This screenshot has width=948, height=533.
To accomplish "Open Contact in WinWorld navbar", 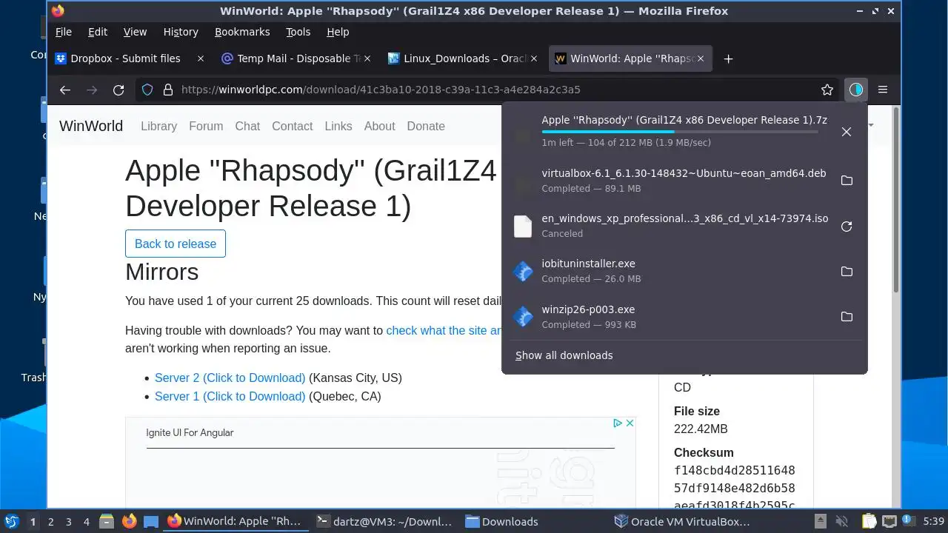I will [x=292, y=126].
